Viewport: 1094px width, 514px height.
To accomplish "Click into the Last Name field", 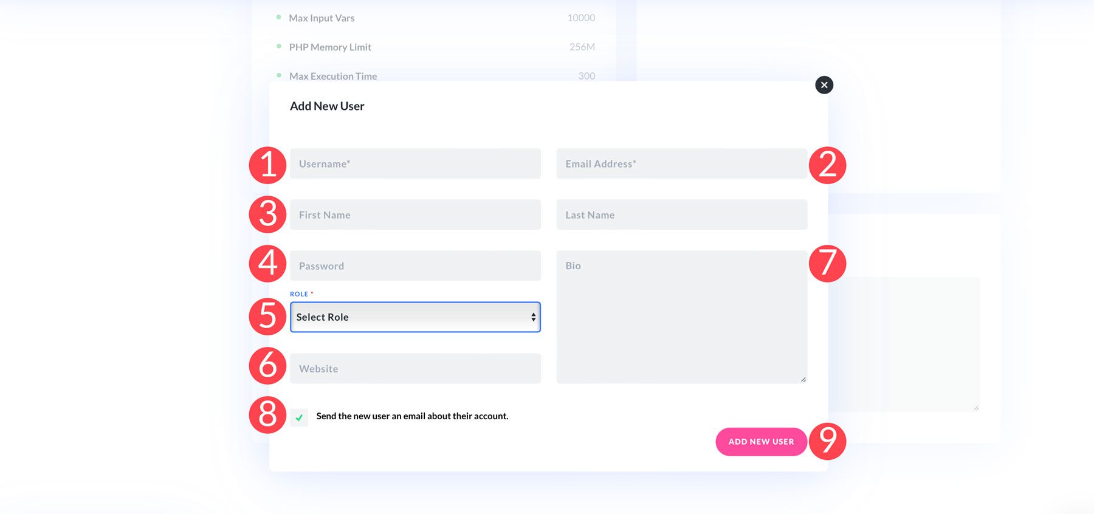I will point(682,214).
